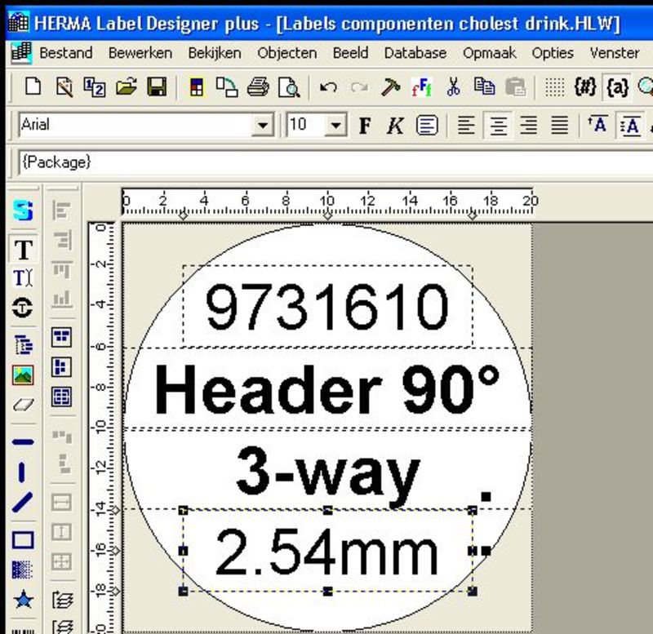Choose the rectangle drawing tool

(x=23, y=540)
